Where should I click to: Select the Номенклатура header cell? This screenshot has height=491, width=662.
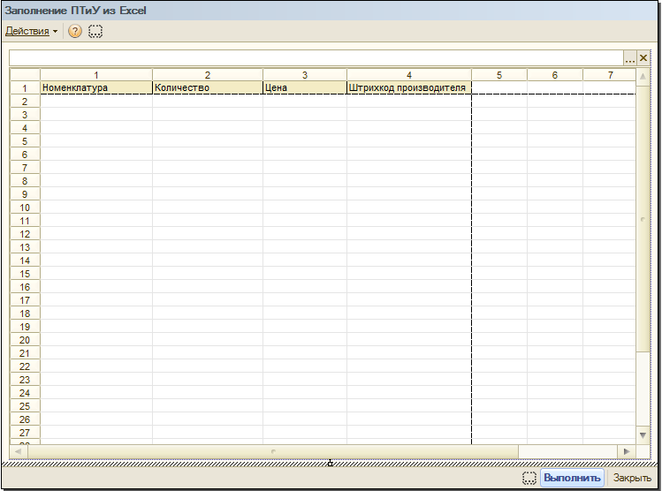coord(96,87)
